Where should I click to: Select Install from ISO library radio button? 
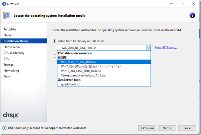55,41
